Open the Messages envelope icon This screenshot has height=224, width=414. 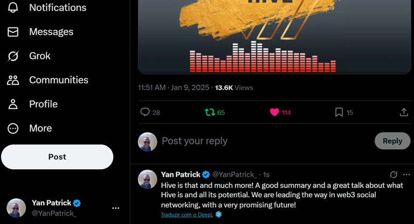tap(13, 32)
